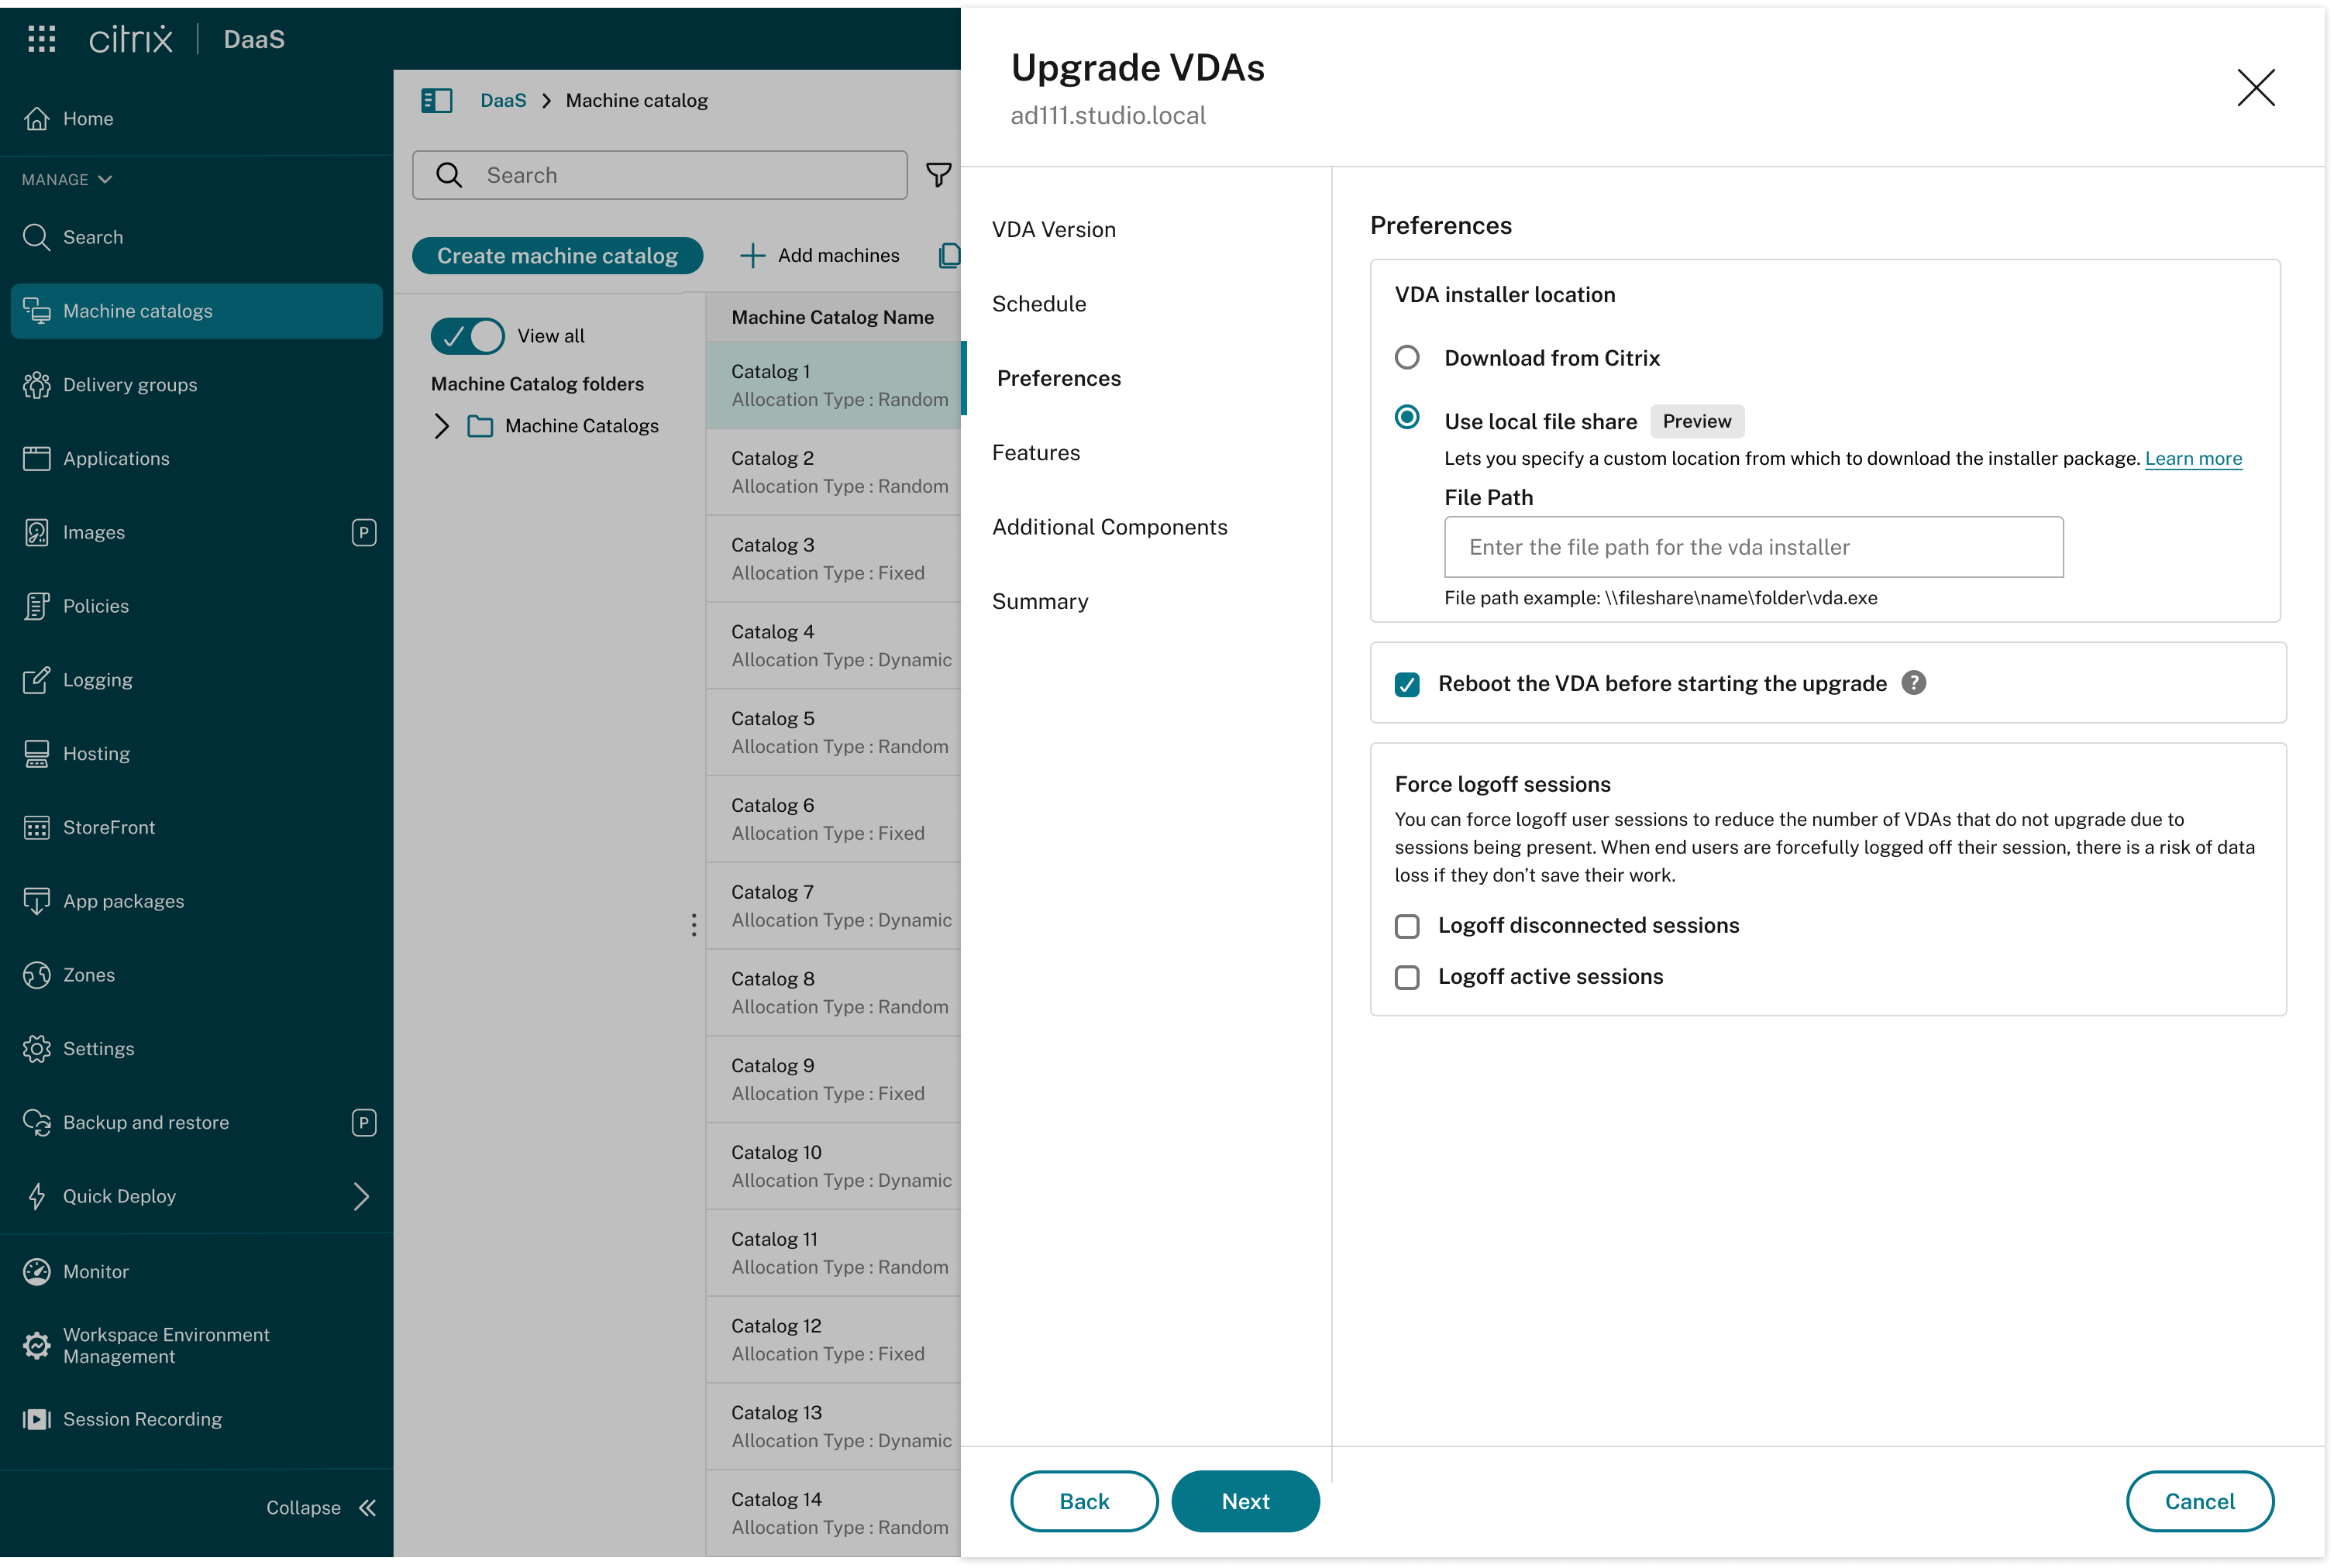Click Create machine catalog button
The image size is (2334, 1568).
(557, 255)
